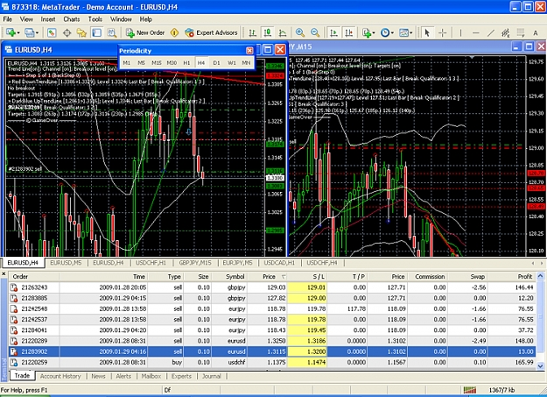The height and width of the screenshot is (397, 547).
Task: Click the New Order button
Action: point(145,32)
